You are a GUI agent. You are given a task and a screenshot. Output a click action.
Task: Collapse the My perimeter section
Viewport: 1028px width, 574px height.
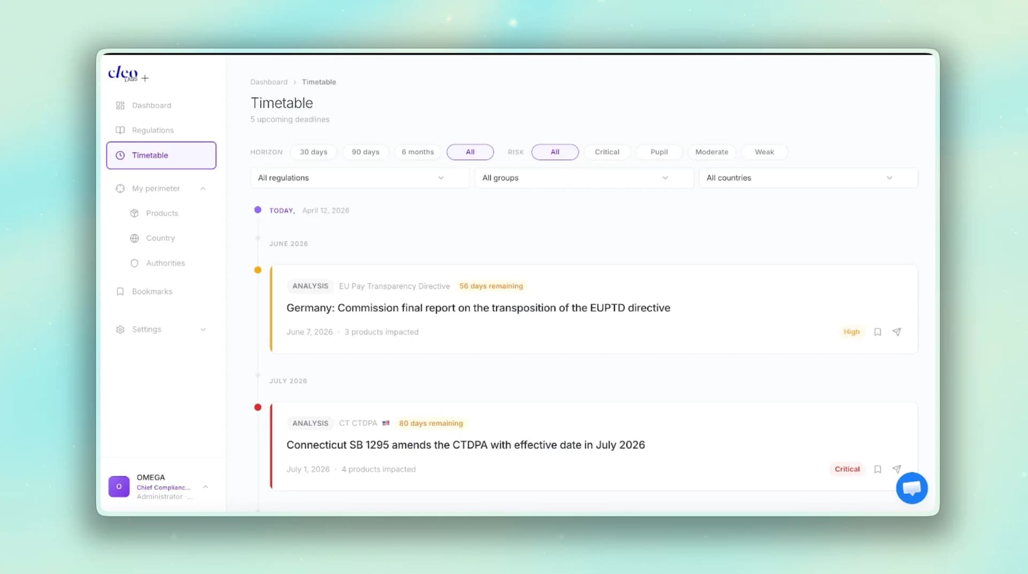point(203,188)
